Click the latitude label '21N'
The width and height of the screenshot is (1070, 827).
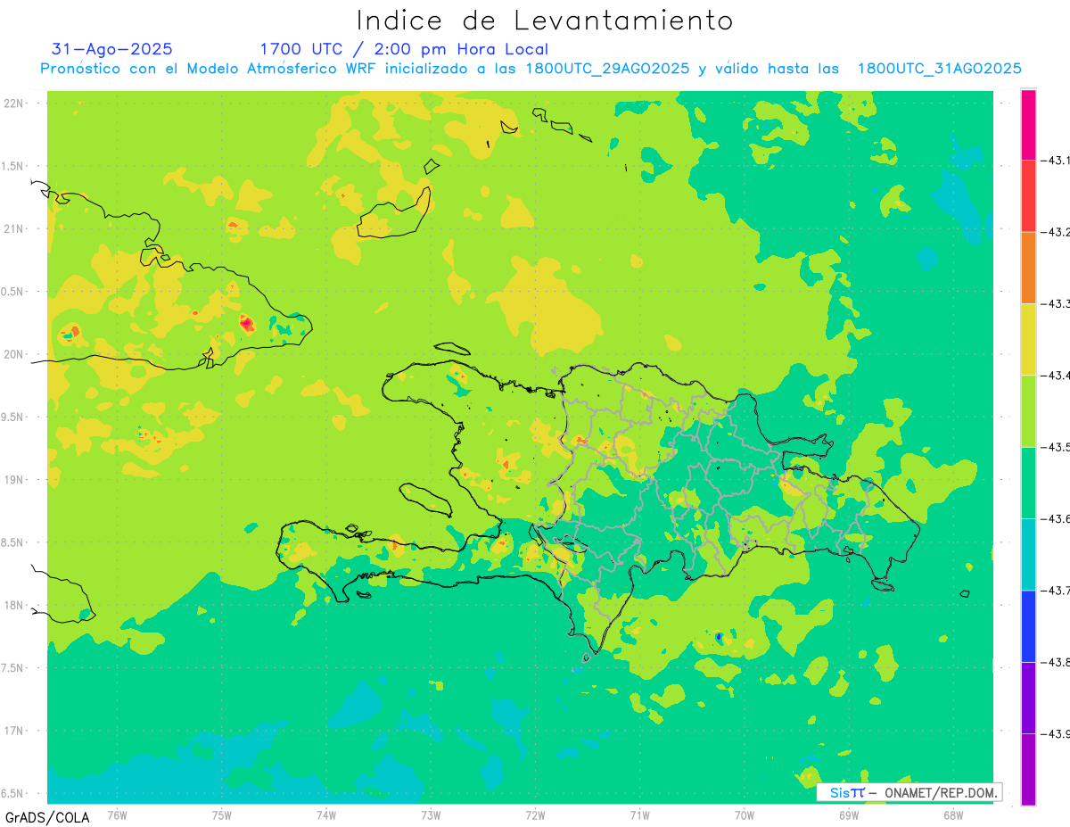(13, 228)
